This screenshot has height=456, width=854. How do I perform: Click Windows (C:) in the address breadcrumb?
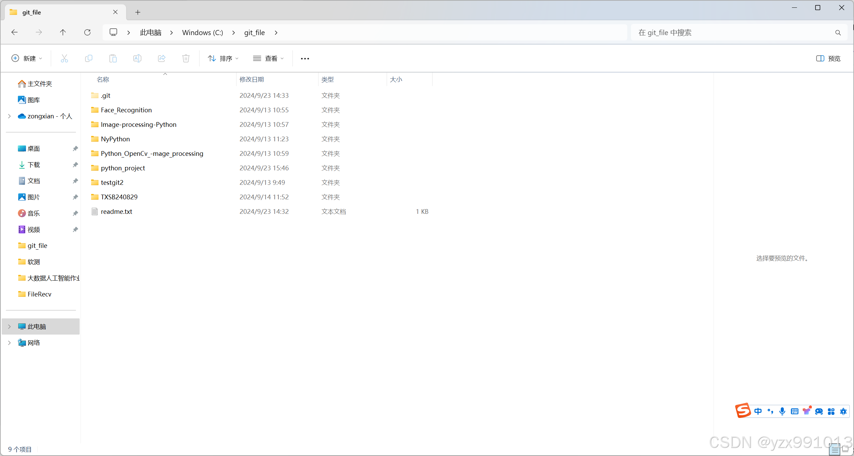coord(202,32)
